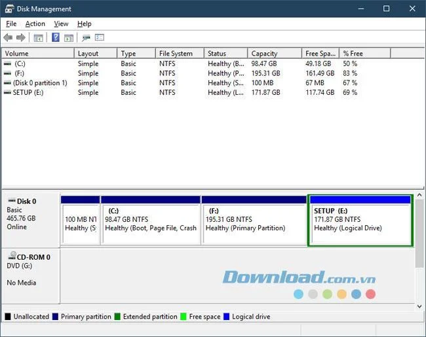The image size is (426, 337).
Task: Click the Disk 0 icon in graphical view
Action: tap(12, 201)
